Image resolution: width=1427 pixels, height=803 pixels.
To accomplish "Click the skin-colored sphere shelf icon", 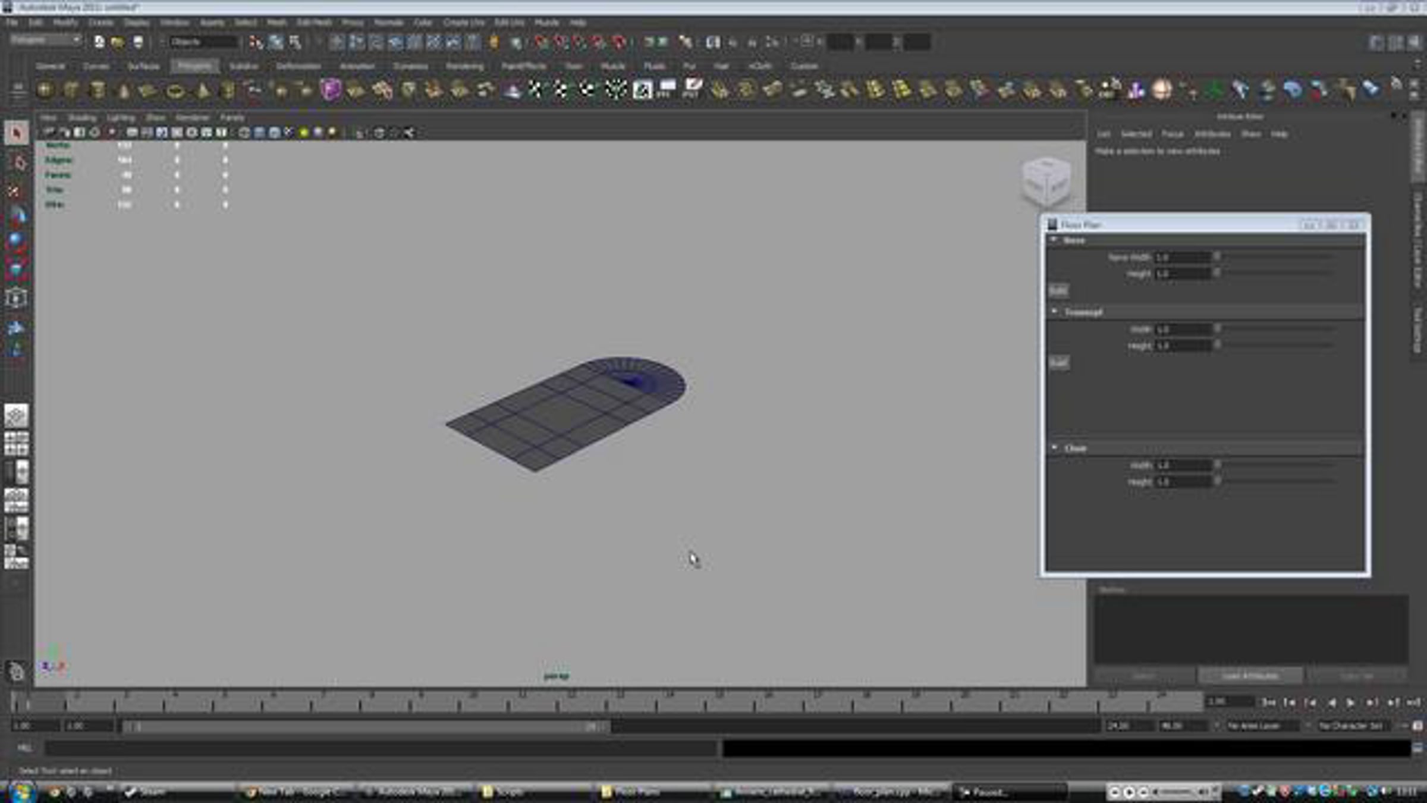I will 1161,90.
